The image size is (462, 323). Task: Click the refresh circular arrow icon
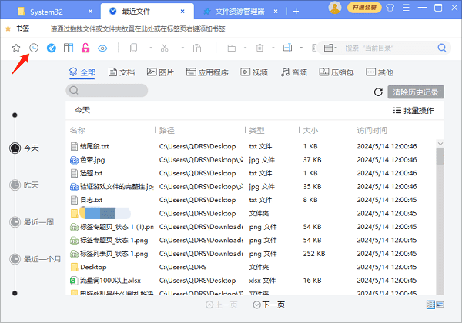click(x=378, y=92)
